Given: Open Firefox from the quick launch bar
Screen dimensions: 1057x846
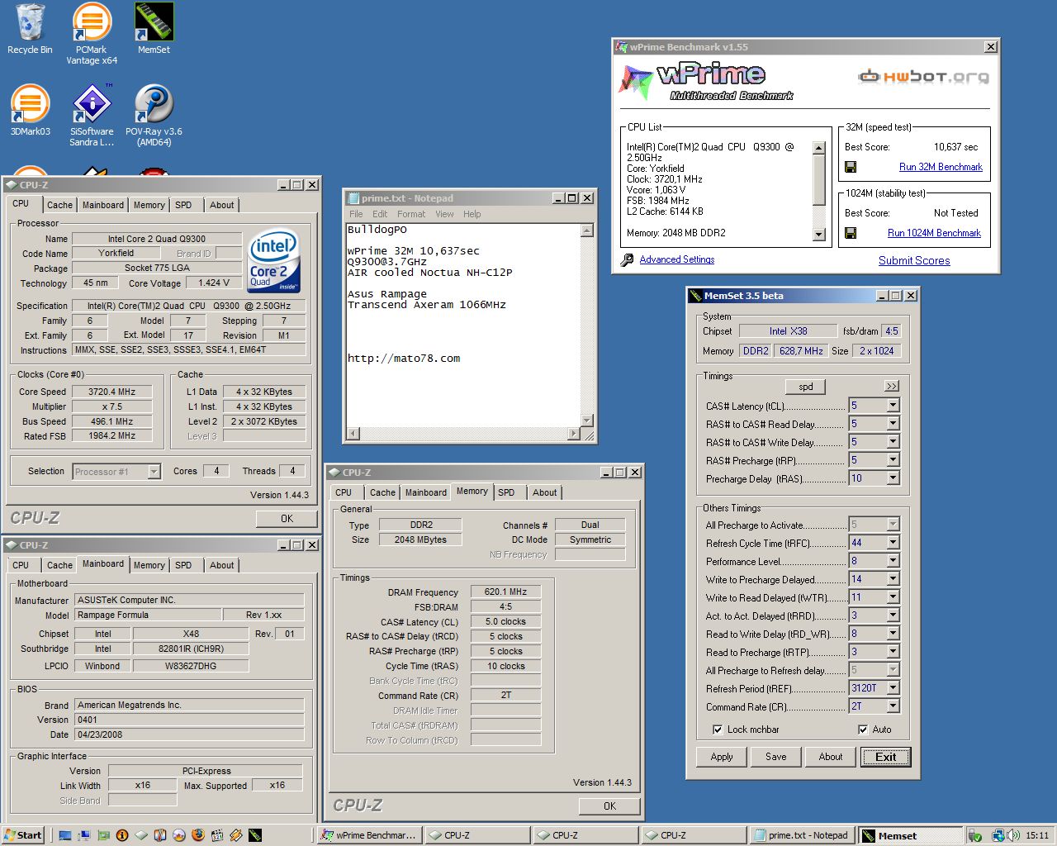Looking at the screenshot, I should (198, 835).
